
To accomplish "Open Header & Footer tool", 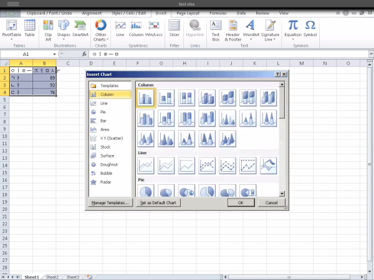I will 233,30.
